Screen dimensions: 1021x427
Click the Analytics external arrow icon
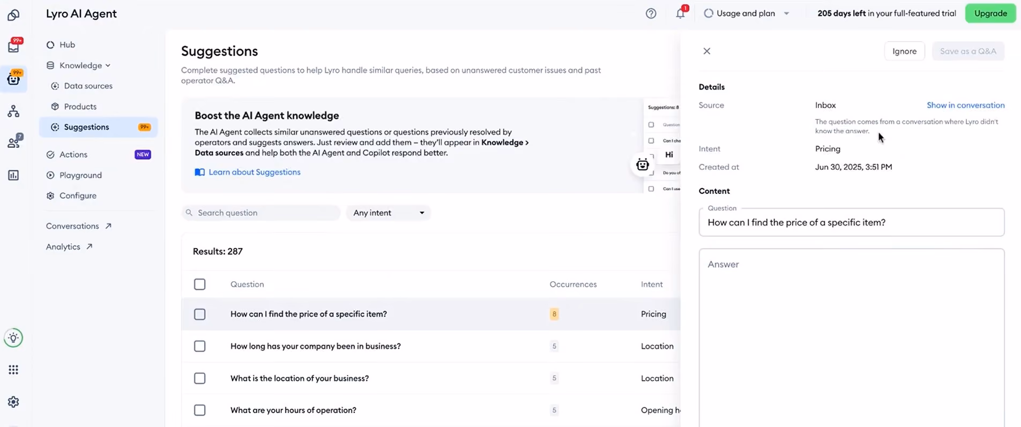point(89,246)
